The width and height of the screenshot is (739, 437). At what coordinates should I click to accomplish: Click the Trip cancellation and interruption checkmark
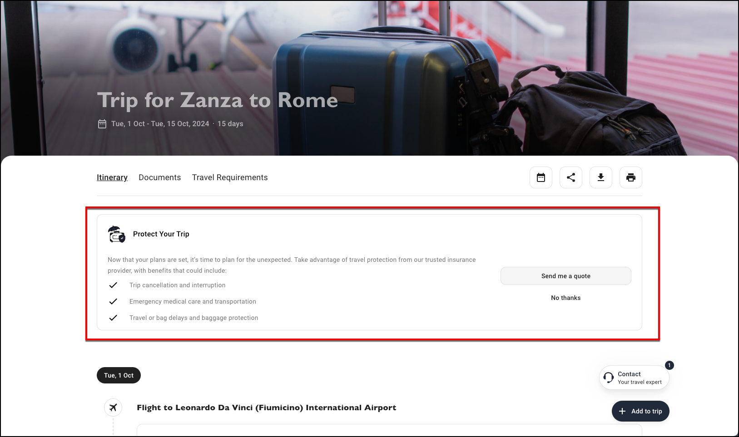pyautogui.click(x=113, y=285)
